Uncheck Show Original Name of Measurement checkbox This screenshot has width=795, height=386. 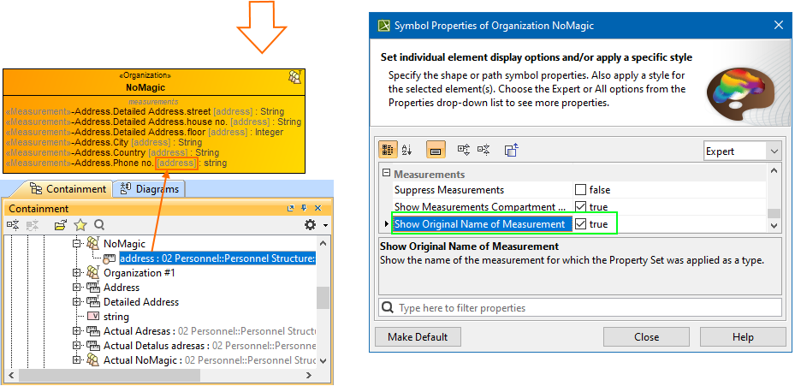click(x=580, y=223)
